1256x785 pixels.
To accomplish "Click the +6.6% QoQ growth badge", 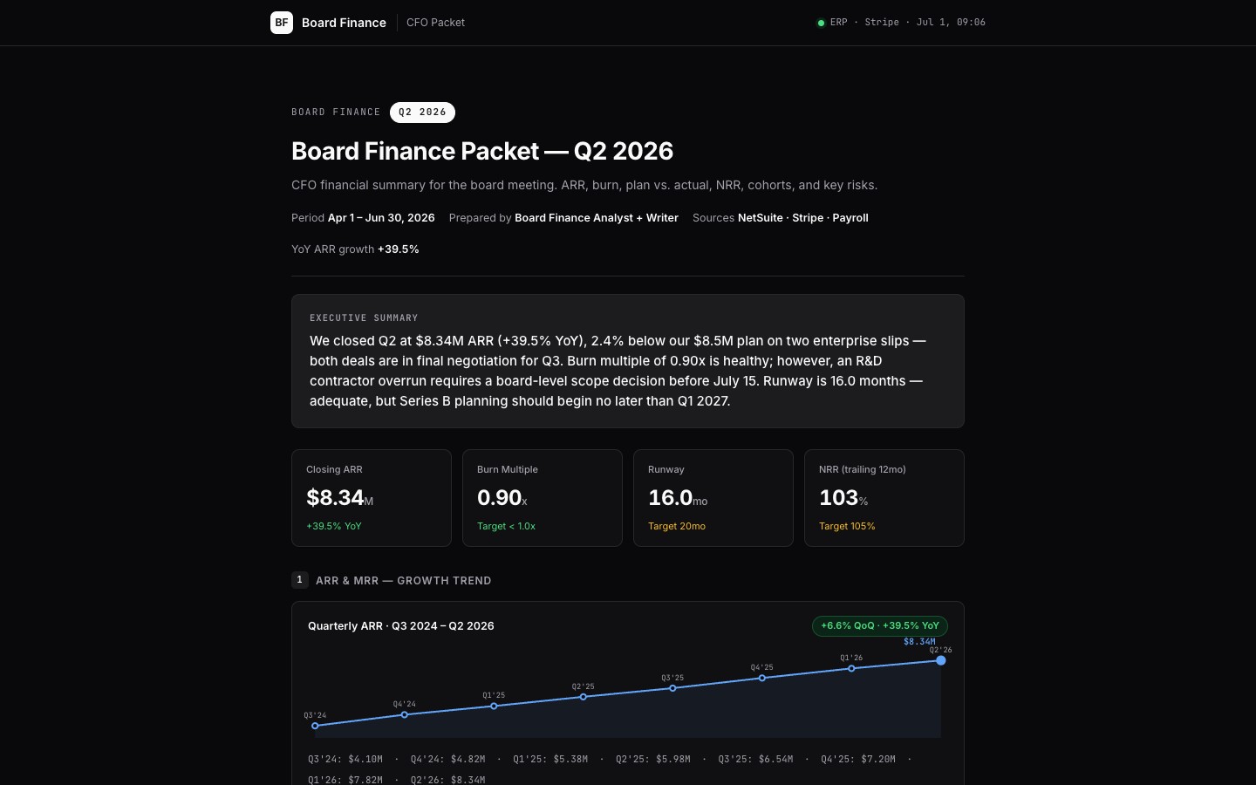I will click(x=880, y=625).
